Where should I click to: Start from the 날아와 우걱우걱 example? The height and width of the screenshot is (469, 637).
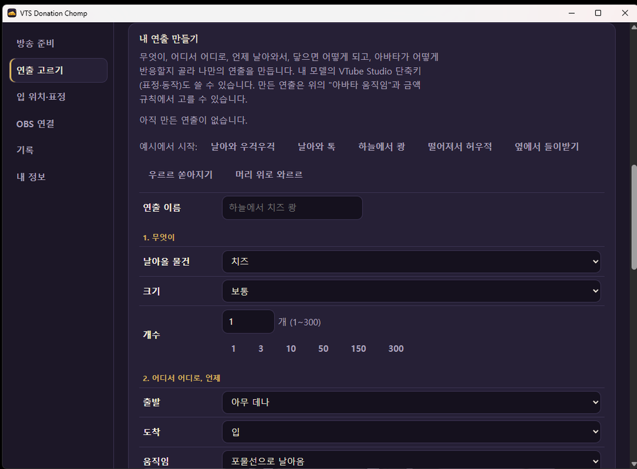tap(243, 147)
